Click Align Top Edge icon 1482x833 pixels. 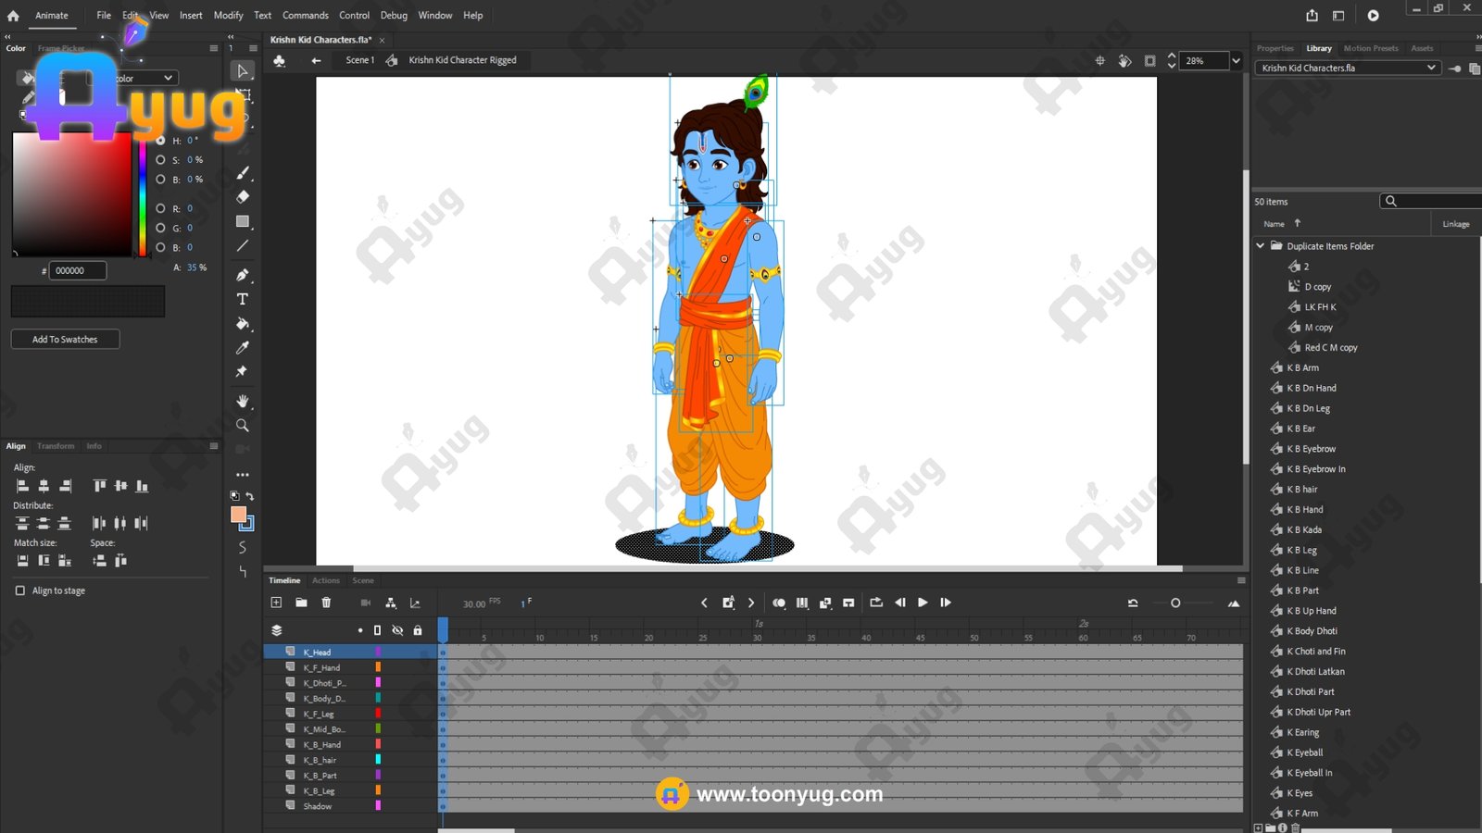(x=99, y=486)
